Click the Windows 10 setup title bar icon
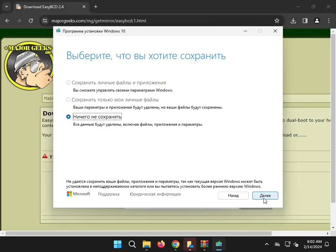The height and width of the screenshot is (252, 336). 58,31
